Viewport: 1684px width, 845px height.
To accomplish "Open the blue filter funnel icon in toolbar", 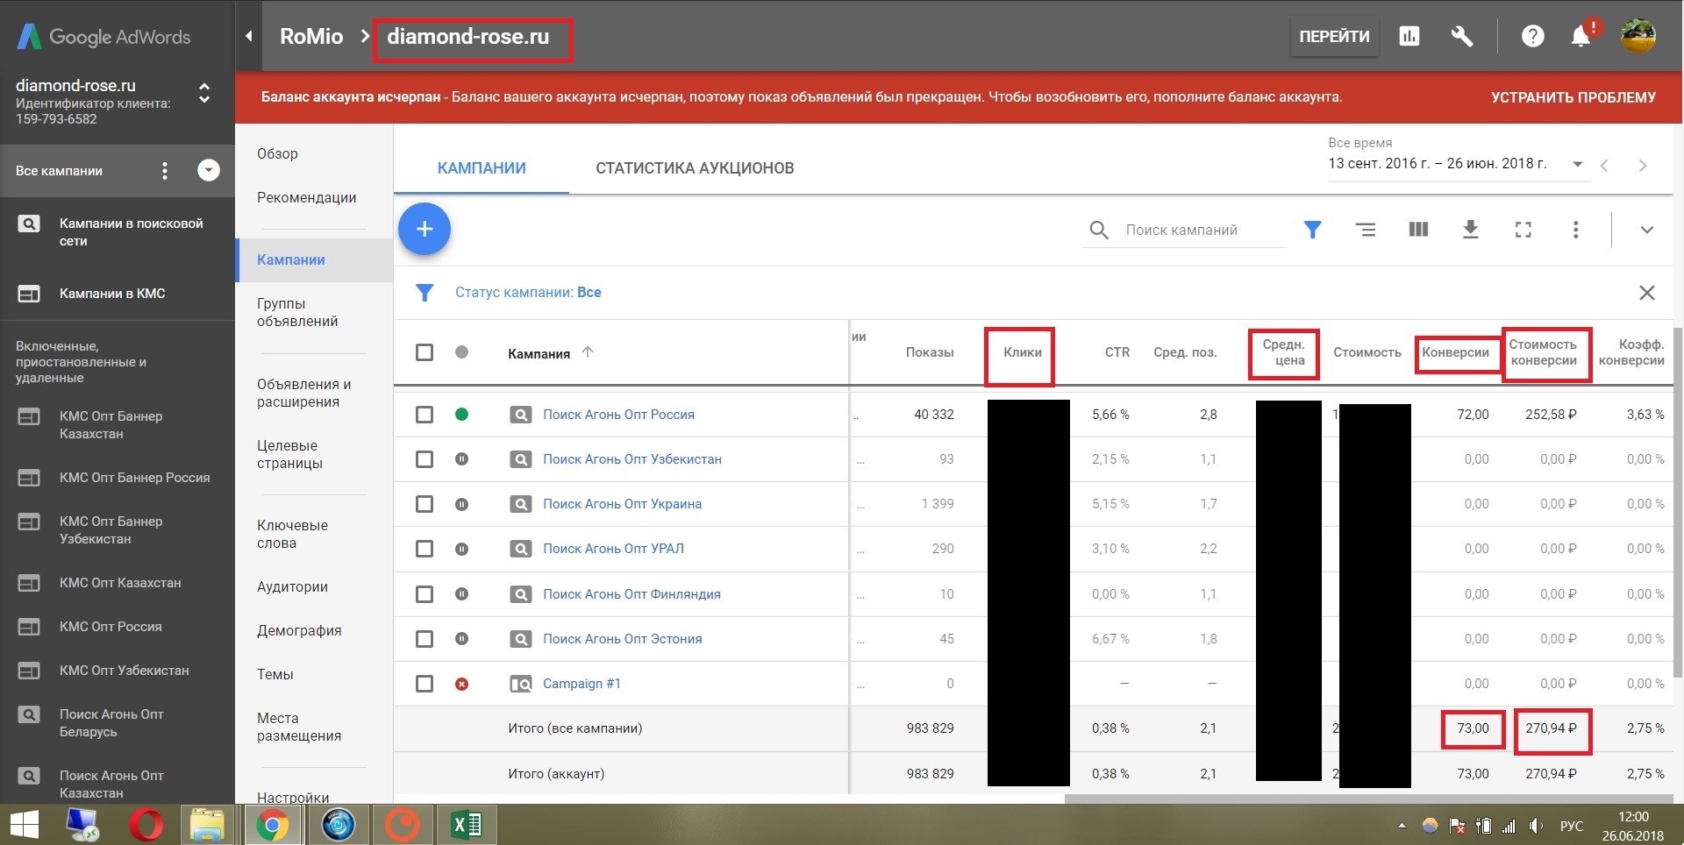I will point(1312,230).
